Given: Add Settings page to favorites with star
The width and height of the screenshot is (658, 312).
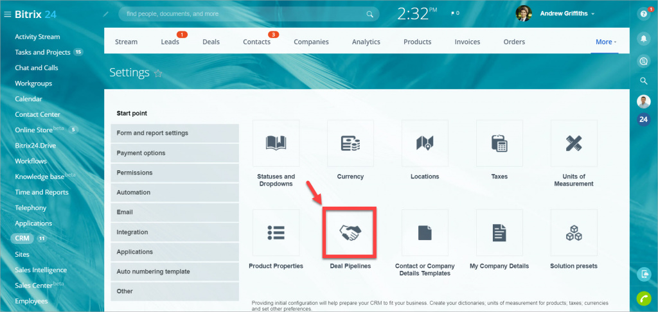Looking at the screenshot, I should point(158,73).
